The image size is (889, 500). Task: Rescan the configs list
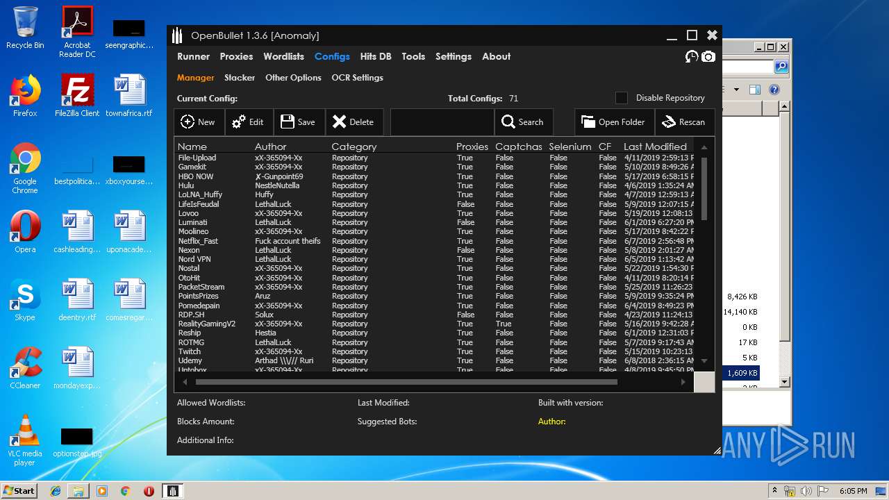point(685,122)
